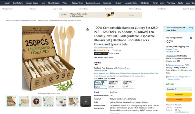Viewport: 195px width, 114px height.
Task: Click the 71 ratings link
Action: [x=116, y=50]
